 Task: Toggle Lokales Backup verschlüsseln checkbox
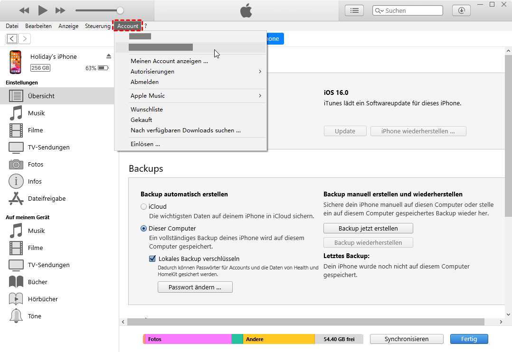(x=152, y=259)
